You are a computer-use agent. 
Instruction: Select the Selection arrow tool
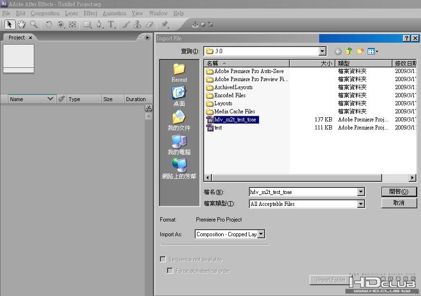click(x=10, y=24)
